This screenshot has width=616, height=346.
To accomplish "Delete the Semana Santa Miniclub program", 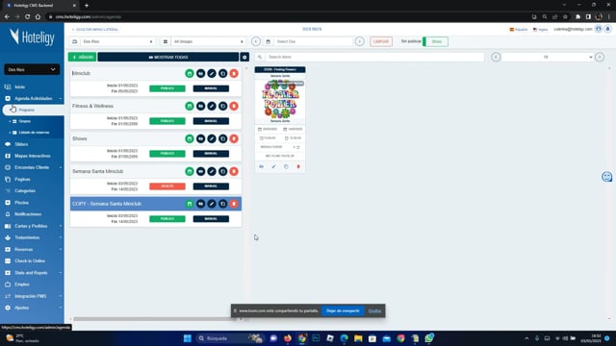I will pos(234,171).
